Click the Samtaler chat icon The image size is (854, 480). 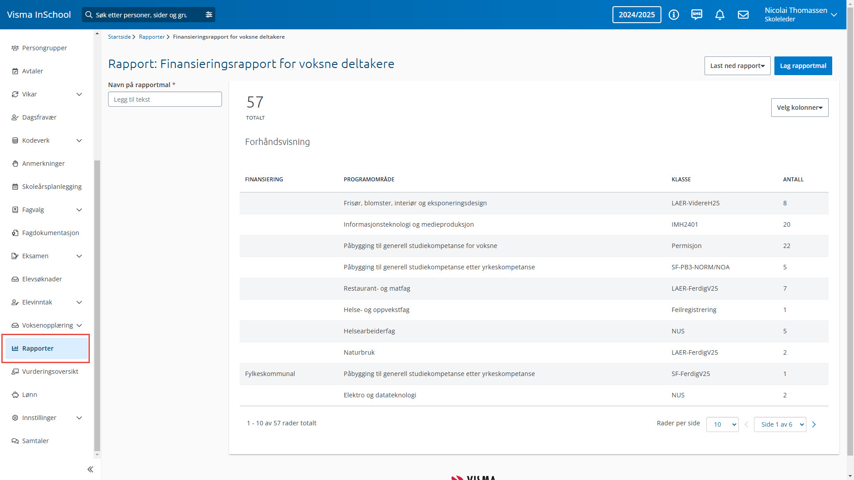(x=15, y=441)
